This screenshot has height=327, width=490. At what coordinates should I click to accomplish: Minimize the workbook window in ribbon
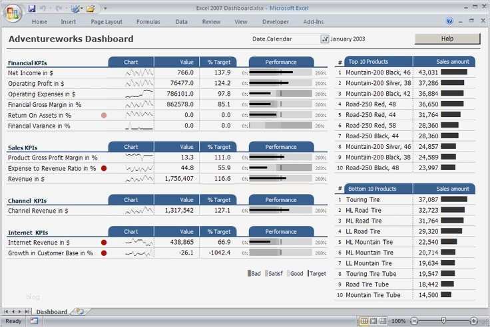pos(461,21)
